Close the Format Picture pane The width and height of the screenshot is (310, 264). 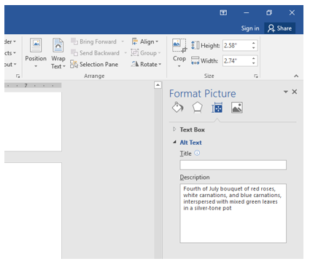pyautogui.click(x=295, y=92)
